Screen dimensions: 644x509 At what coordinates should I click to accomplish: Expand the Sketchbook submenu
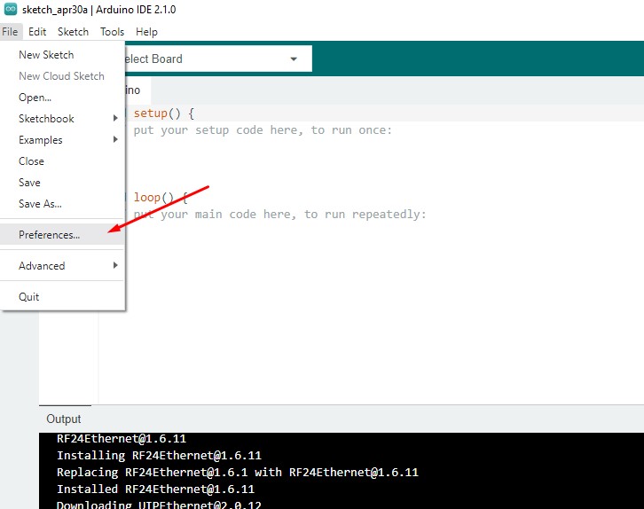coord(62,119)
